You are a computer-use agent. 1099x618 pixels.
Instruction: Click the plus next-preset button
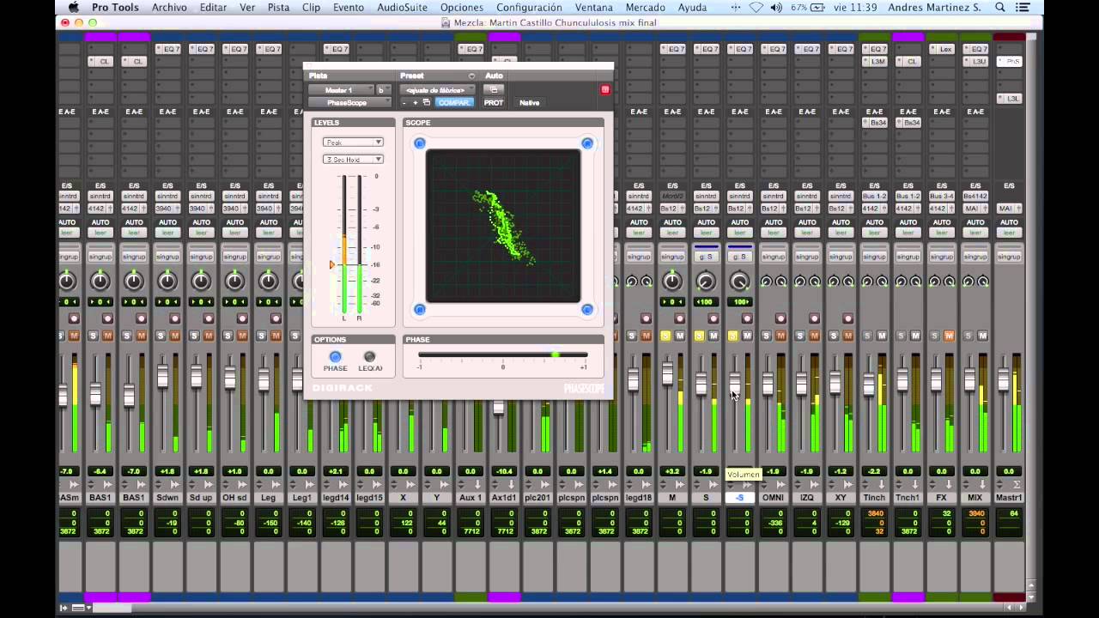click(416, 103)
